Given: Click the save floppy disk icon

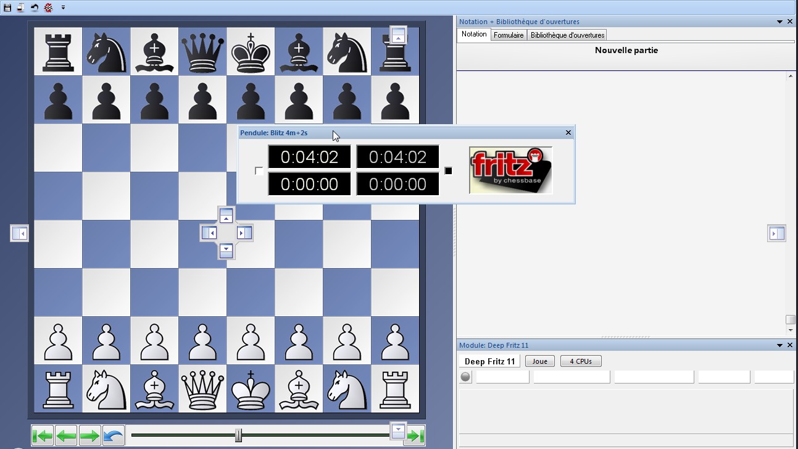Looking at the screenshot, I should [x=7, y=7].
